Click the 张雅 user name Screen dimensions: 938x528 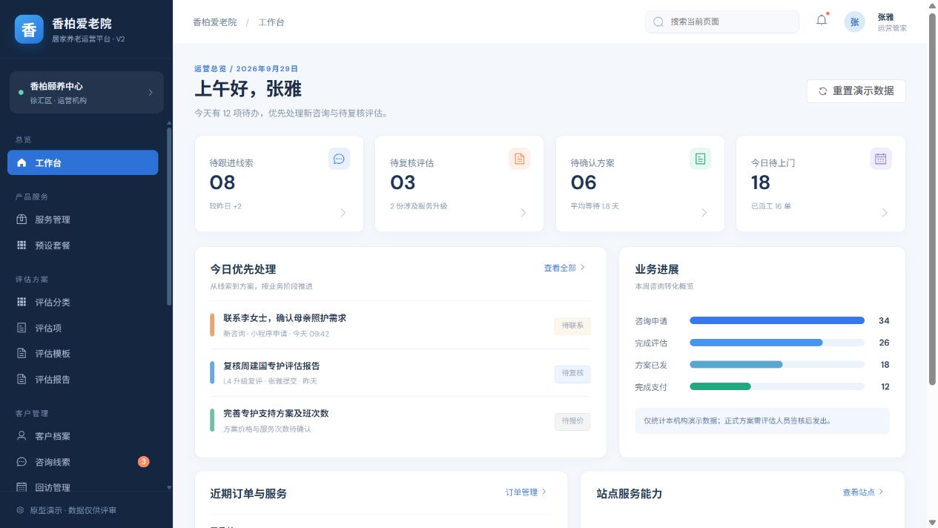point(885,17)
